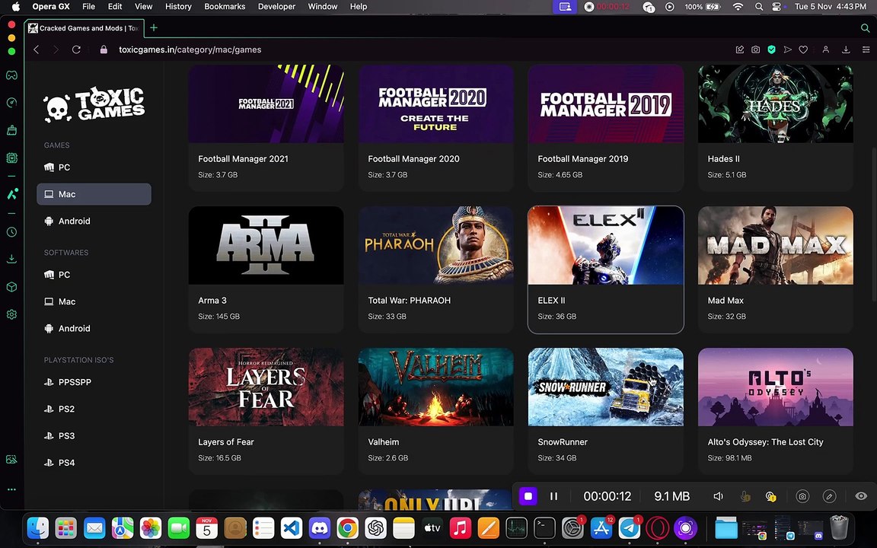Open GX Control speedometer icon in sidebar
Screen dimensions: 877x548
click(x=11, y=102)
